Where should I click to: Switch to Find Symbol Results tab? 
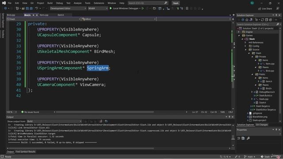[26, 151]
